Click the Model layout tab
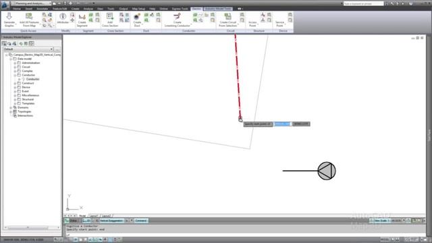 [x=82, y=216]
